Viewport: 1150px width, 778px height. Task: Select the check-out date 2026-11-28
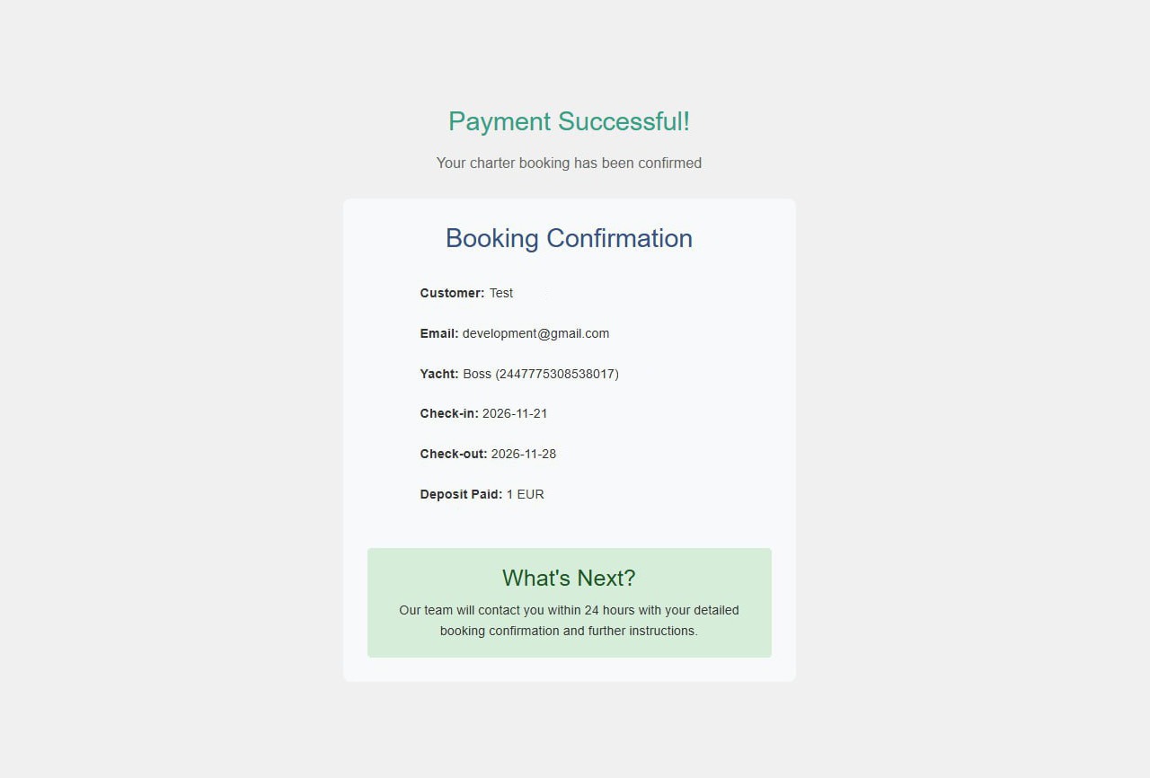pyautogui.click(x=524, y=455)
